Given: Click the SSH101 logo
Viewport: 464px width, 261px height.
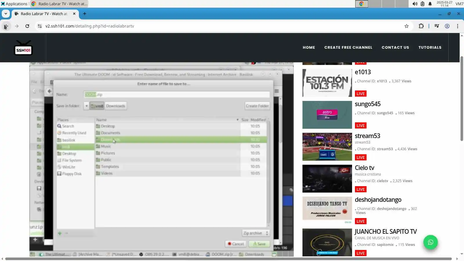Looking at the screenshot, I should pos(23,48).
